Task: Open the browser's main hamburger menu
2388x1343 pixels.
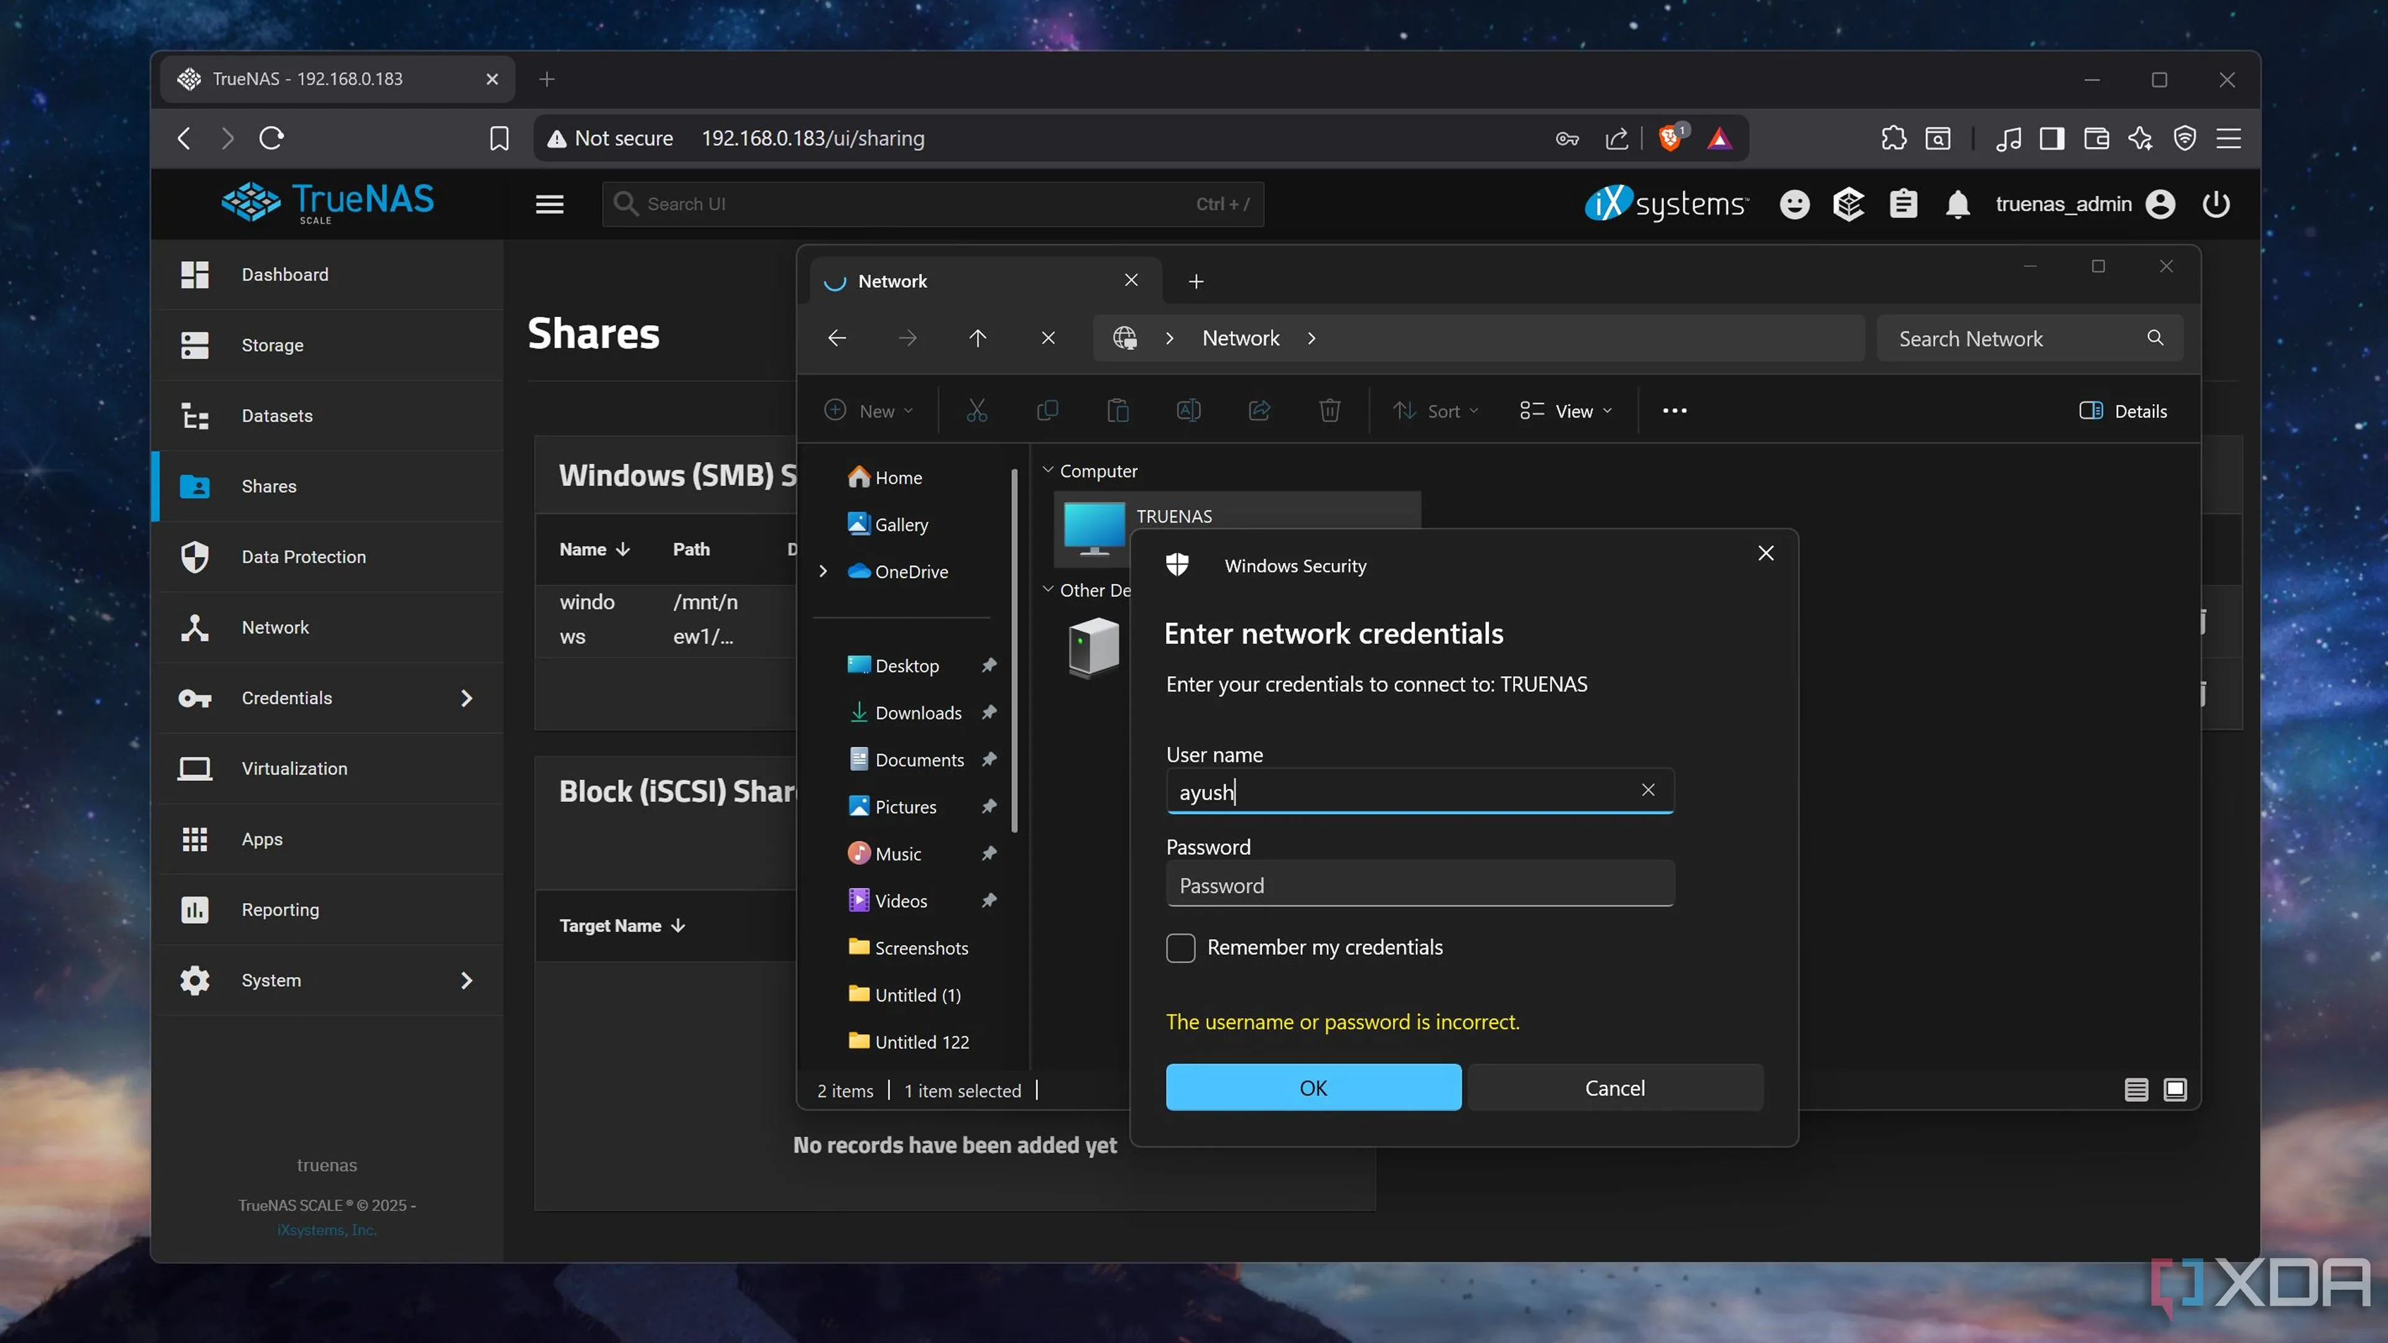Action: [x=2229, y=138]
